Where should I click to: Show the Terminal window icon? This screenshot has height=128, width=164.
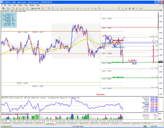coord(24,8)
